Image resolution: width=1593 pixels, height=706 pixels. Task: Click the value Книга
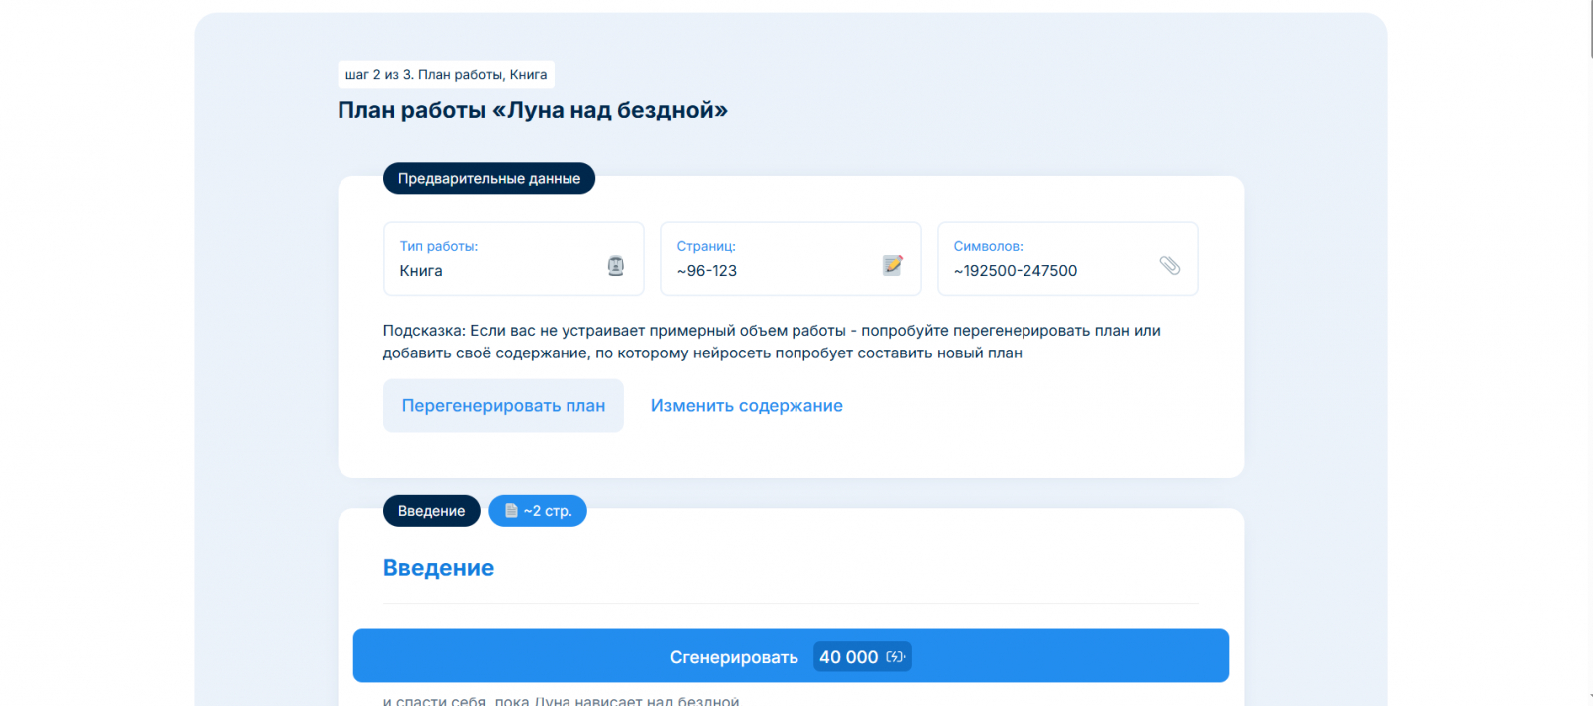[421, 271]
